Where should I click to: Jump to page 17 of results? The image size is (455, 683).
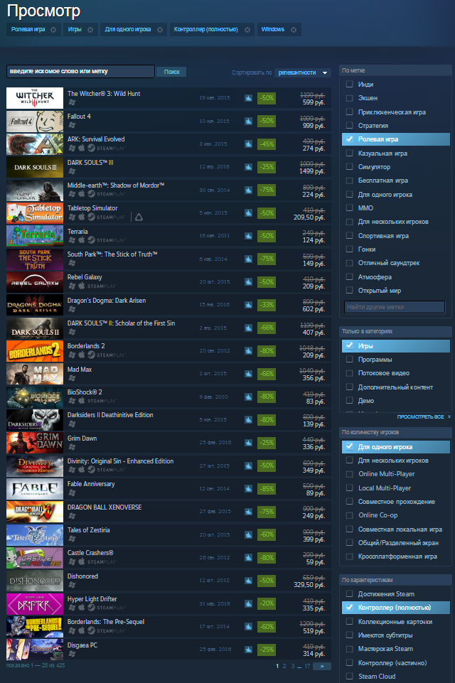tap(307, 666)
